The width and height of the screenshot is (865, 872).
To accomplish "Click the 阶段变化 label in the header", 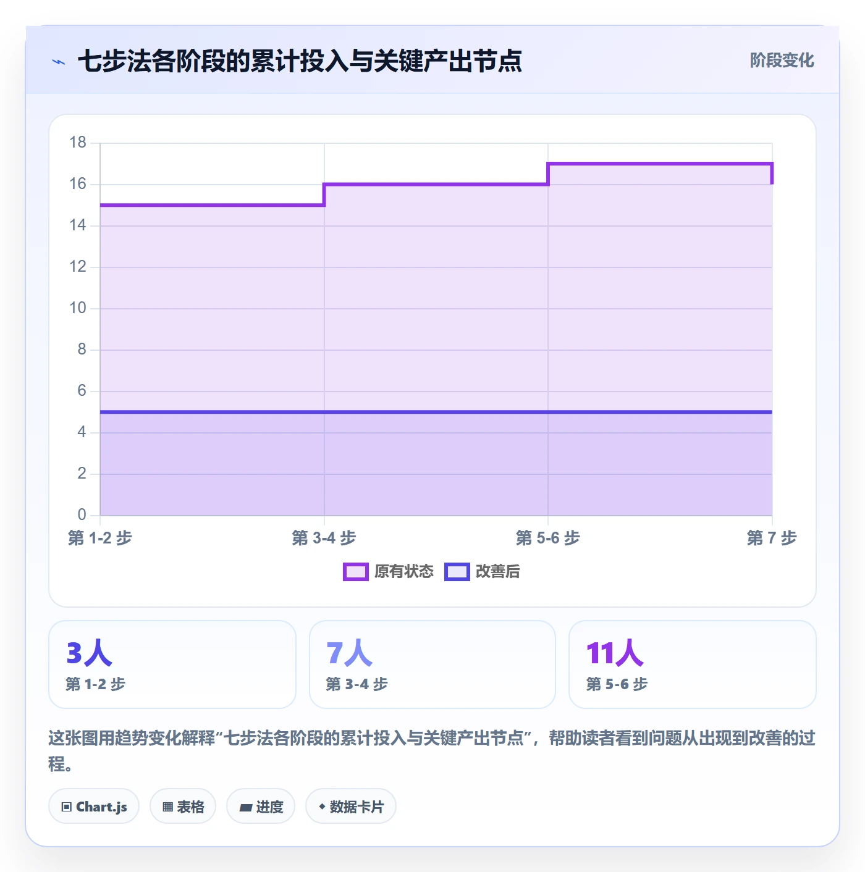I will point(782,61).
